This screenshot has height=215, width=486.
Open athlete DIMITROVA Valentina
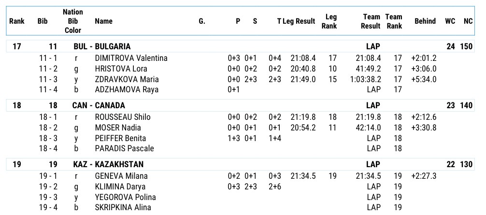[131, 58]
